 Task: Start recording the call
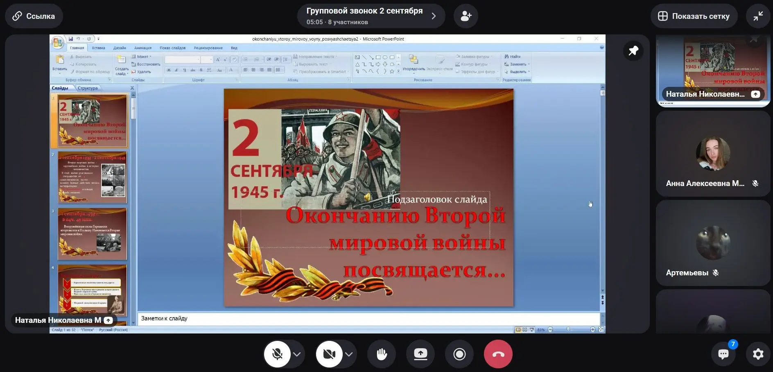[459, 354]
